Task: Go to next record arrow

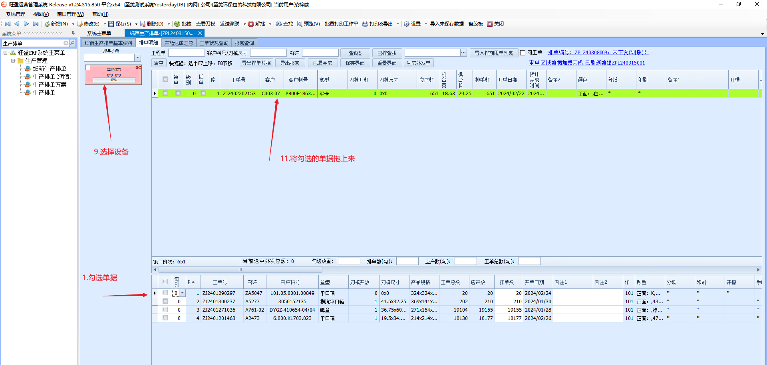Action: 26,24
